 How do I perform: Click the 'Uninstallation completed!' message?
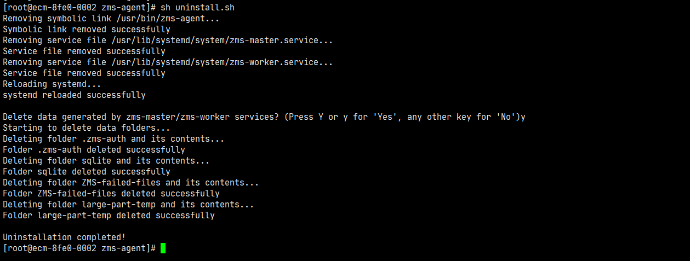pyautogui.click(x=64, y=237)
